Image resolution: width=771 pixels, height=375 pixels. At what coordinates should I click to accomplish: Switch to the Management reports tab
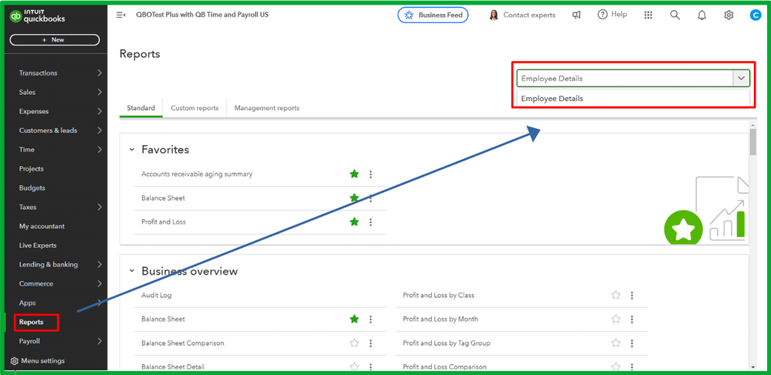[x=267, y=108]
